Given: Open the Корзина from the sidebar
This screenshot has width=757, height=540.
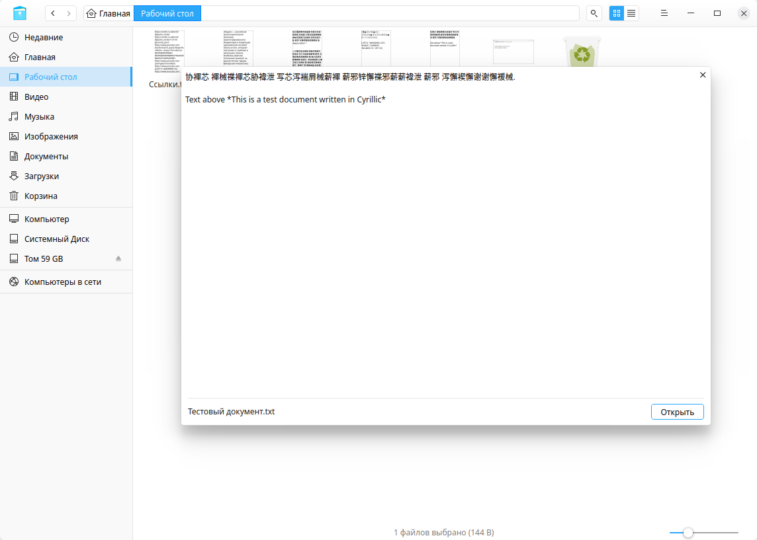Looking at the screenshot, I should (15, 196).
